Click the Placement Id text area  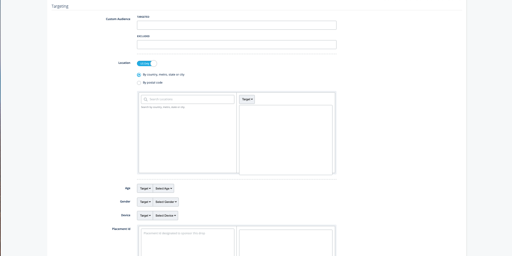pos(188,242)
